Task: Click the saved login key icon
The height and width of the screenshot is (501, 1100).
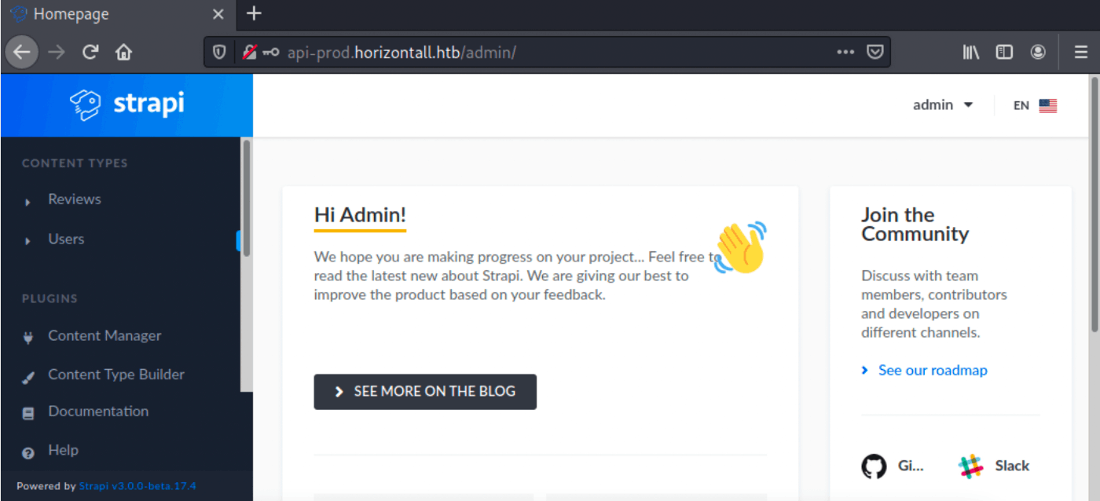Action: 271,53
